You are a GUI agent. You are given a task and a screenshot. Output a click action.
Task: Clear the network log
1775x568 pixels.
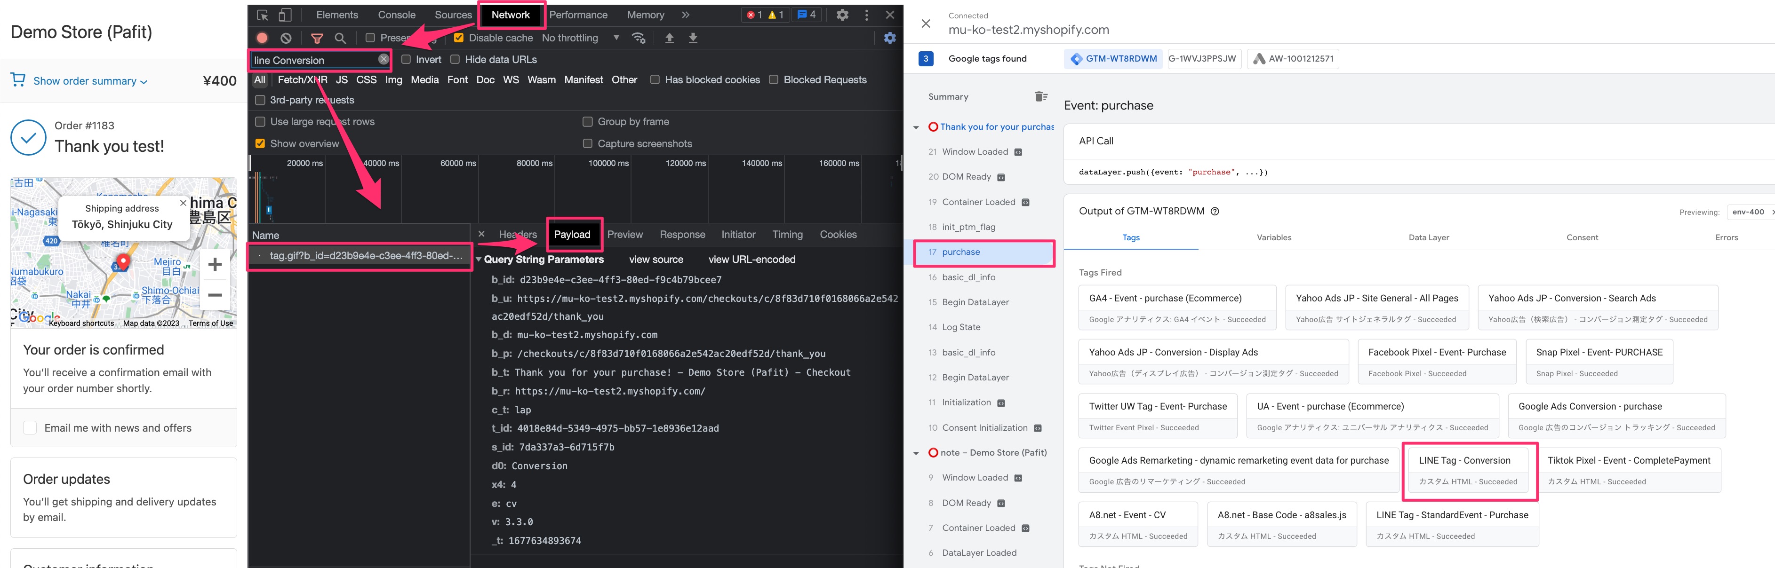pyautogui.click(x=286, y=38)
